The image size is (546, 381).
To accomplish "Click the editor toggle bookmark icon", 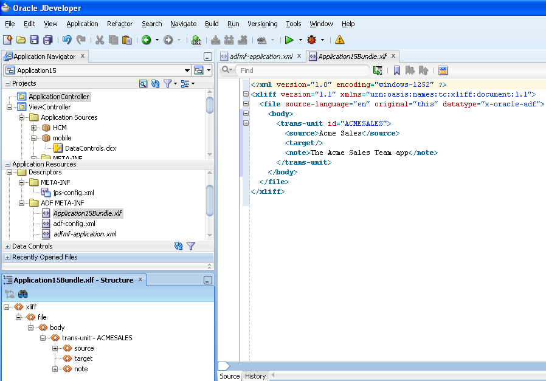I will (x=396, y=70).
